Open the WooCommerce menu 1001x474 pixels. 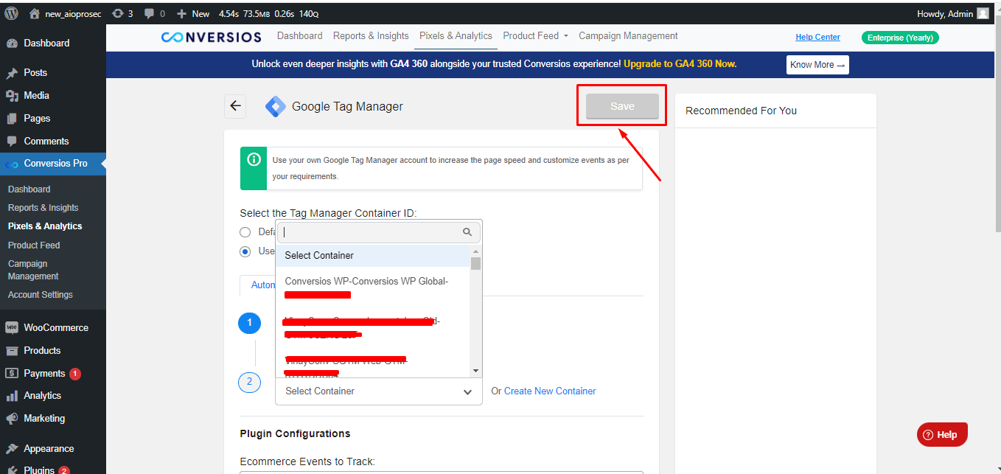point(56,327)
